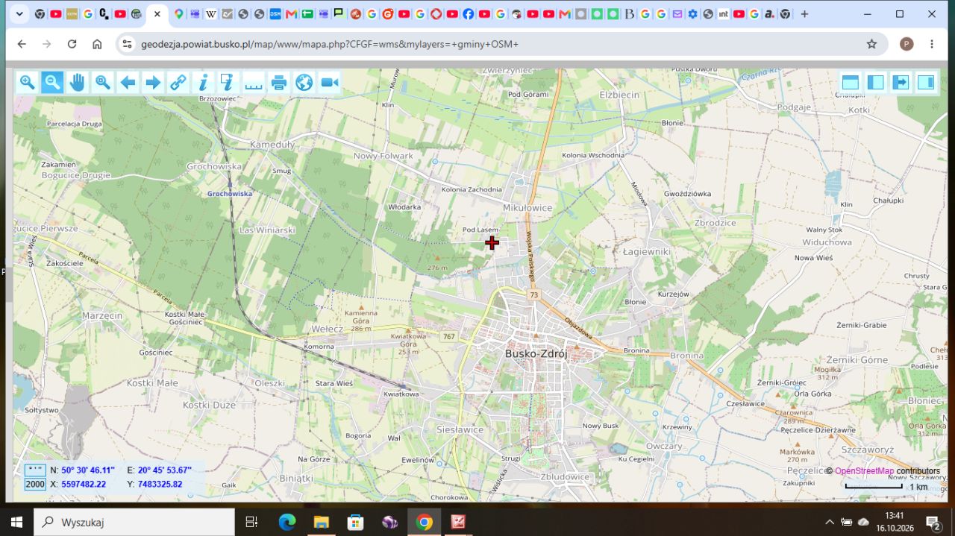
Task: View site information icon beside the URL
Action: [127, 44]
